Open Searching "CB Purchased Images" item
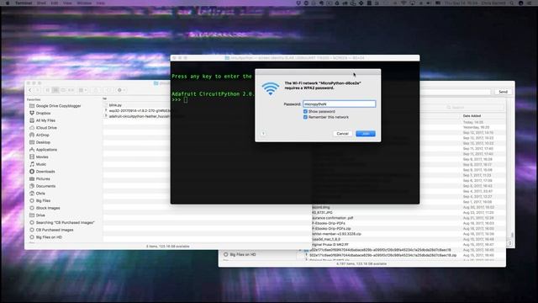The image size is (538, 303). point(61,222)
